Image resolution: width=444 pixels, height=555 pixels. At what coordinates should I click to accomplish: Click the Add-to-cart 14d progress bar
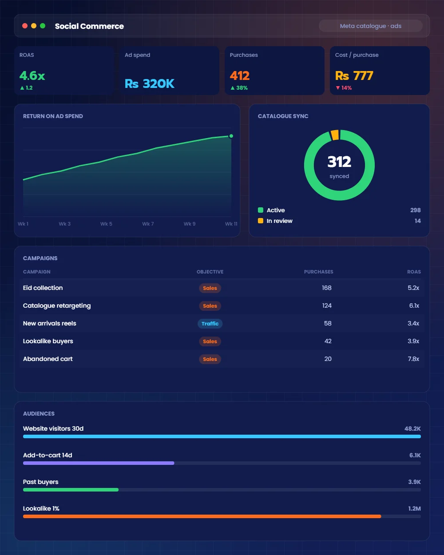222,463
